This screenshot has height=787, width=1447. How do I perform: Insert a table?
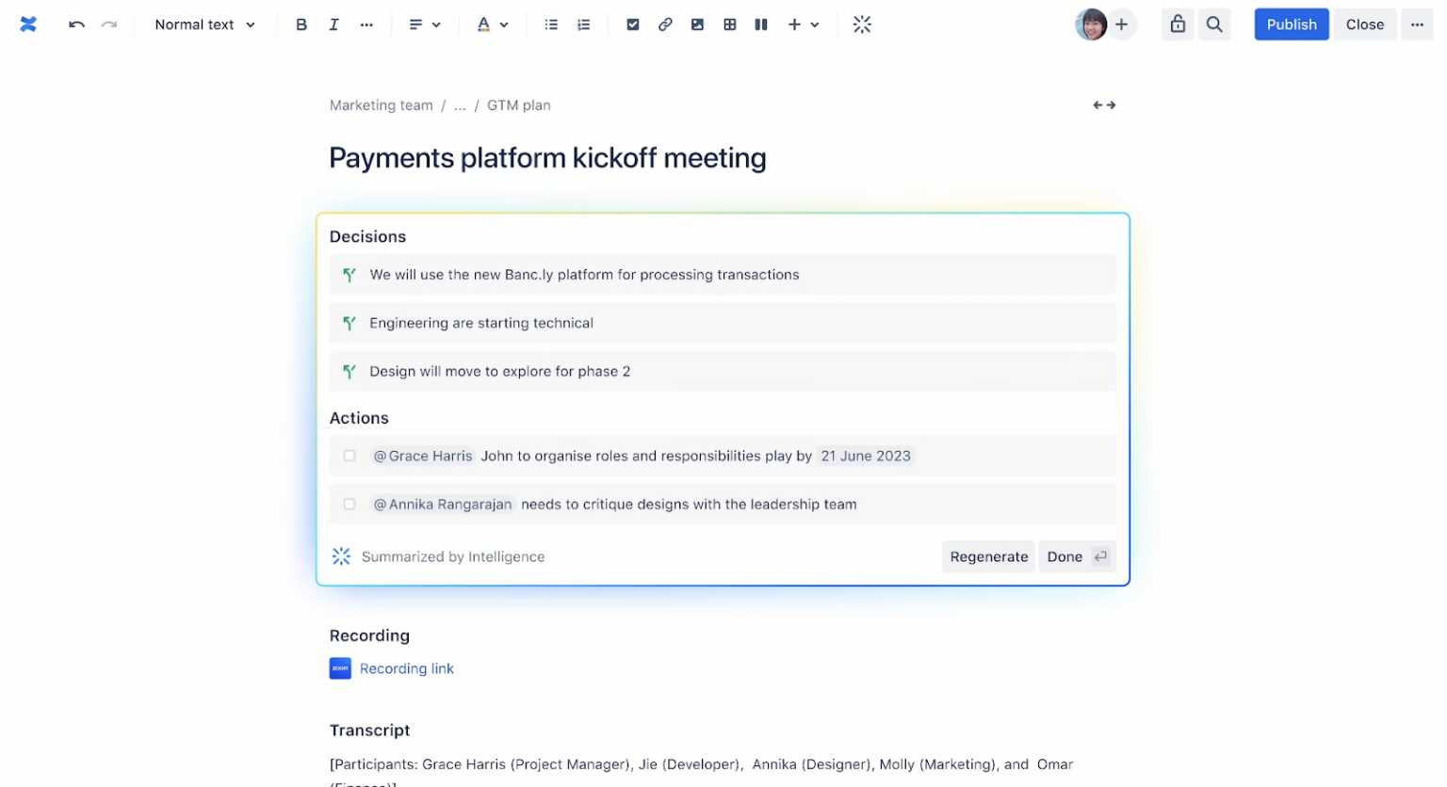[730, 24]
